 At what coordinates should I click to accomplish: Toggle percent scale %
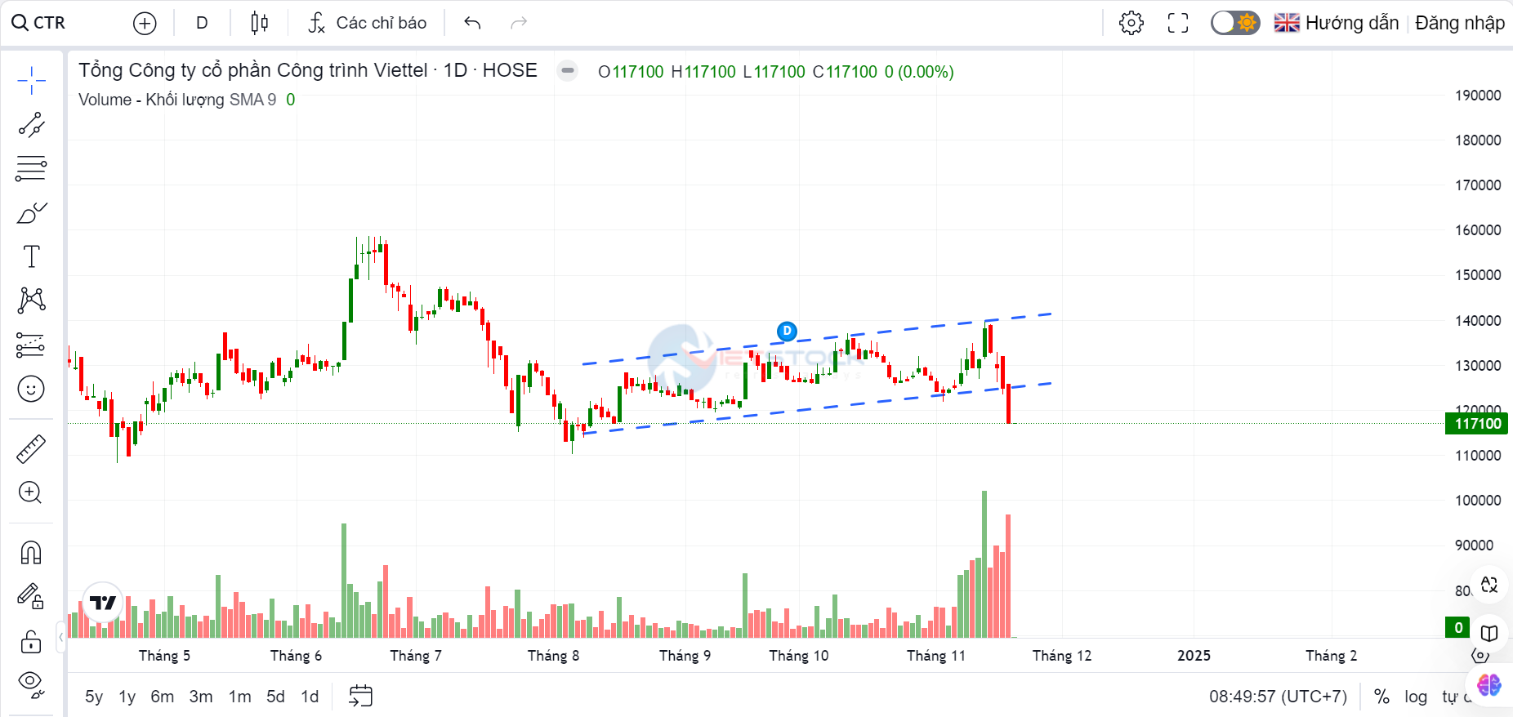[x=1381, y=697]
